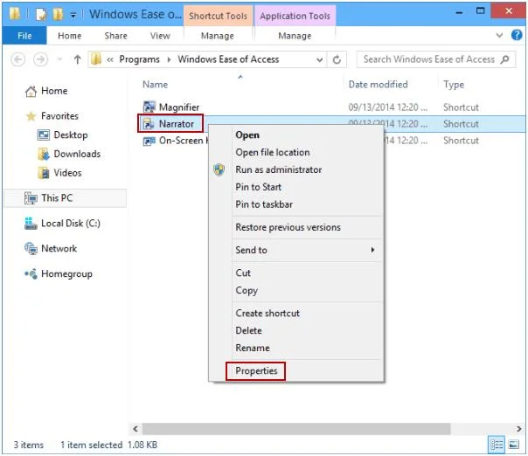Click the On-Screen Keyboard shortcut icon
The image size is (528, 456).
pos(149,141)
